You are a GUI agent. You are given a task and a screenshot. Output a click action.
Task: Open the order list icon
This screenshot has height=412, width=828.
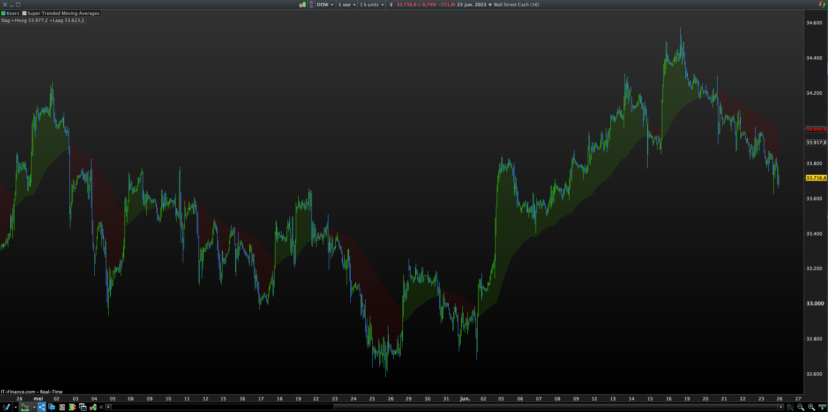(62, 407)
